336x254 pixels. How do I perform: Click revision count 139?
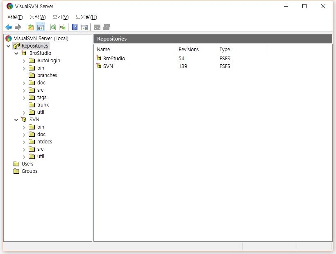pyautogui.click(x=183, y=66)
